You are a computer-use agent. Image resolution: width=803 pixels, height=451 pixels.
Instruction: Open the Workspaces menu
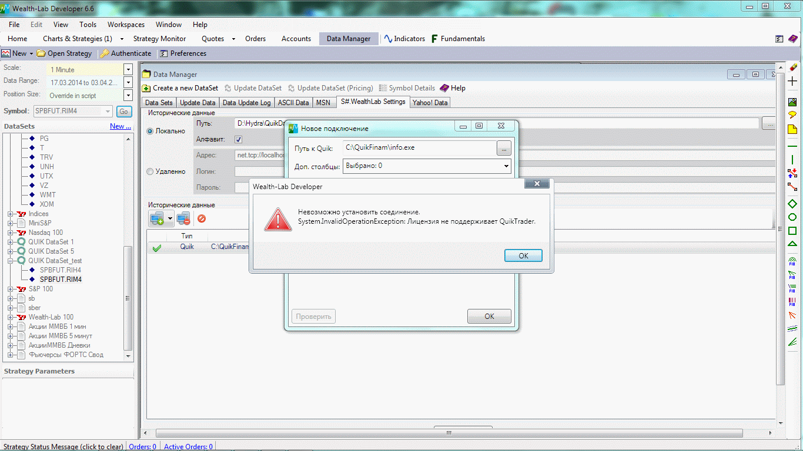pos(126,25)
